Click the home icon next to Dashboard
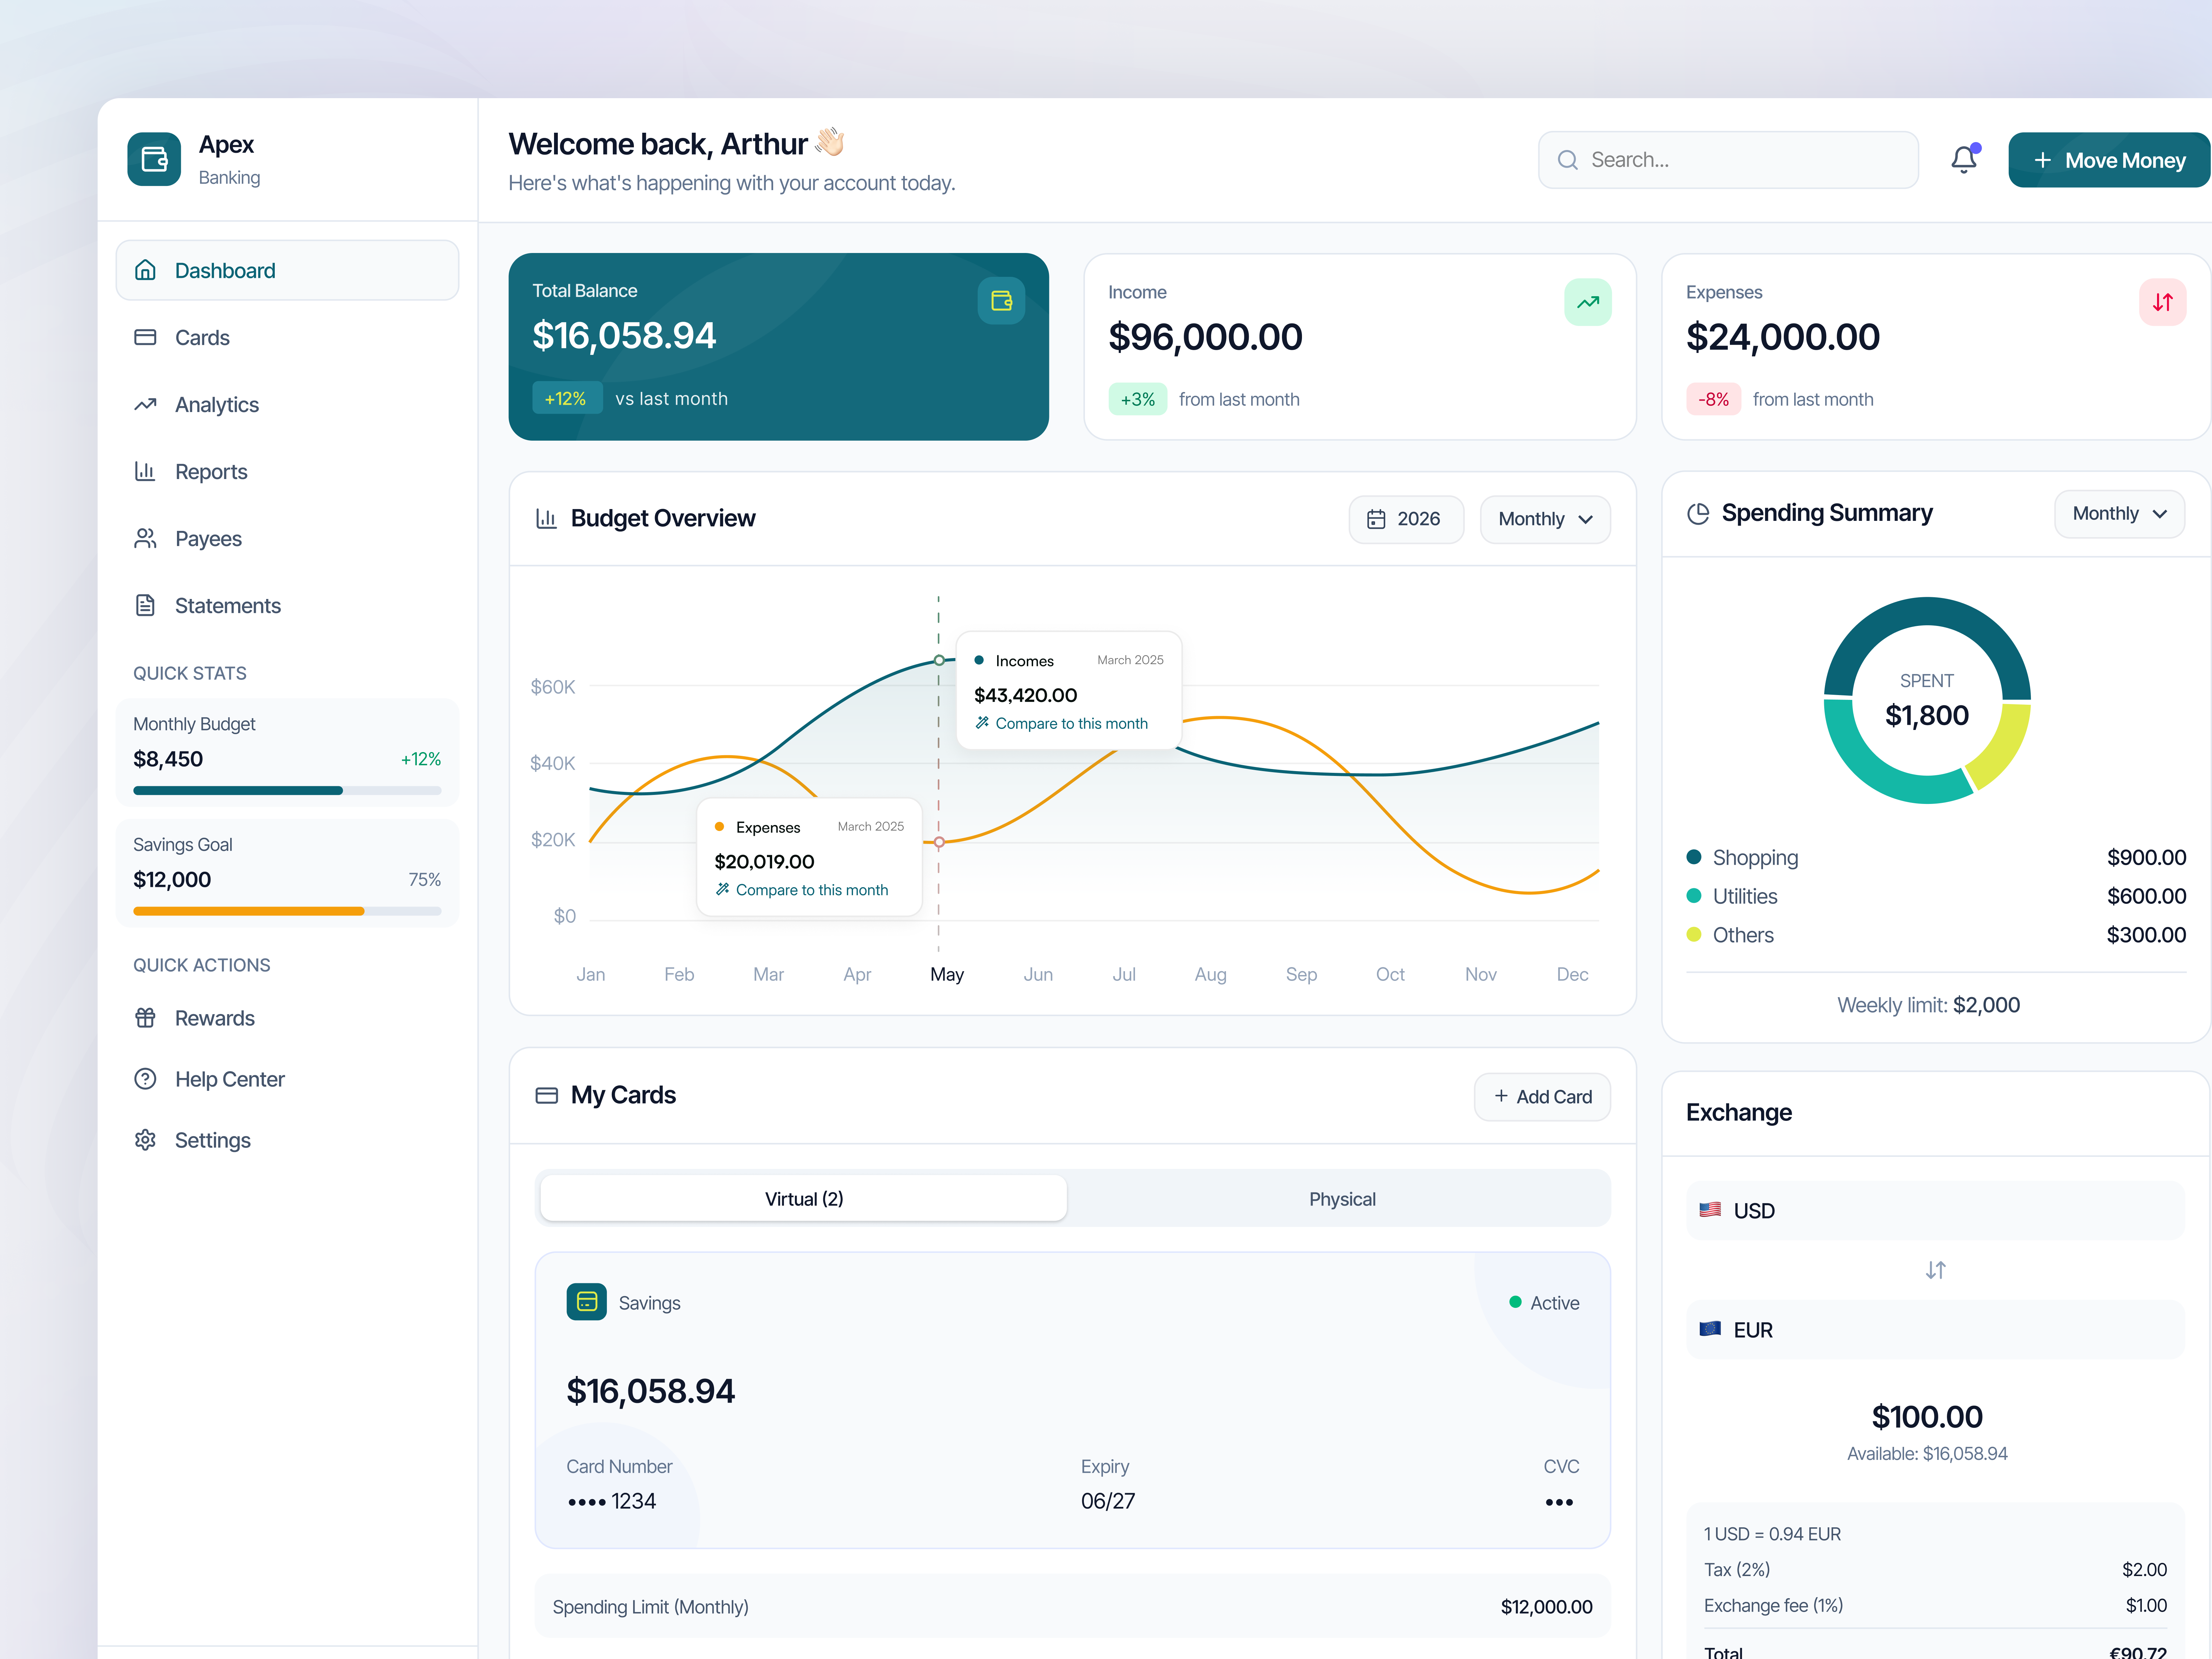Viewport: 2212px width, 1659px height. pos(145,270)
